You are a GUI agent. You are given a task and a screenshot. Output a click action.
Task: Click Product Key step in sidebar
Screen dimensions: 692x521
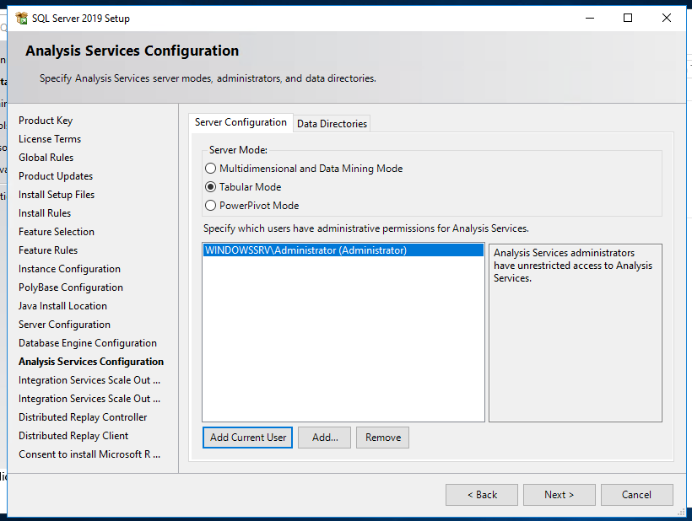tap(46, 121)
